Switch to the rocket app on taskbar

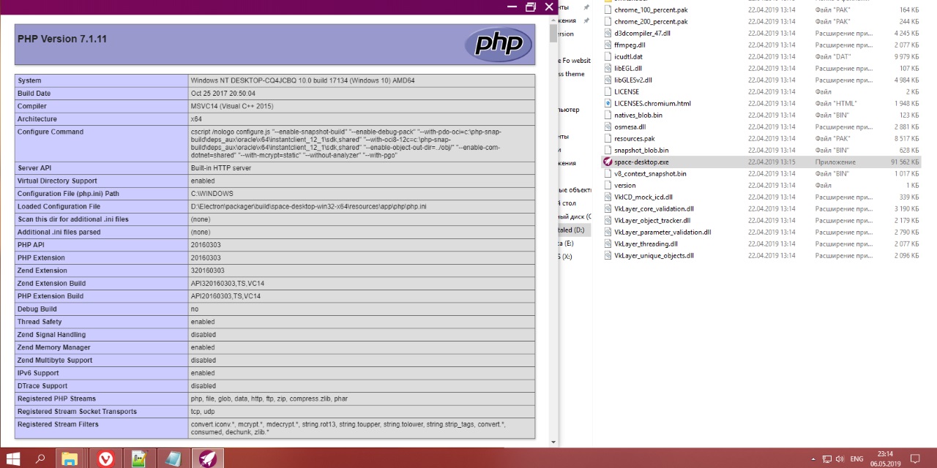[x=207, y=458]
